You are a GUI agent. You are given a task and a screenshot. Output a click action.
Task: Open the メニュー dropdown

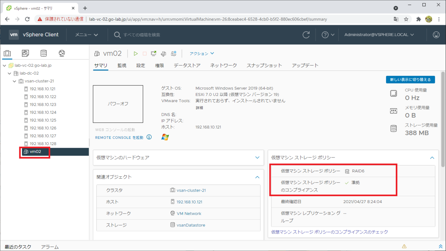tap(87, 35)
